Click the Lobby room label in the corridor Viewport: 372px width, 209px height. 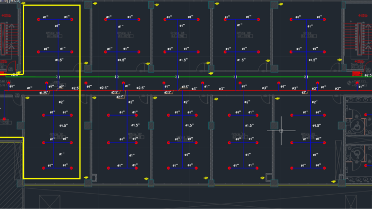tap(56, 82)
